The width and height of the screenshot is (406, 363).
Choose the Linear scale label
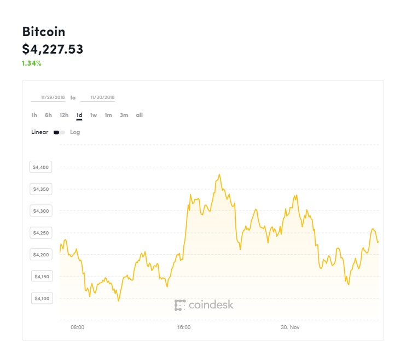[x=39, y=132]
